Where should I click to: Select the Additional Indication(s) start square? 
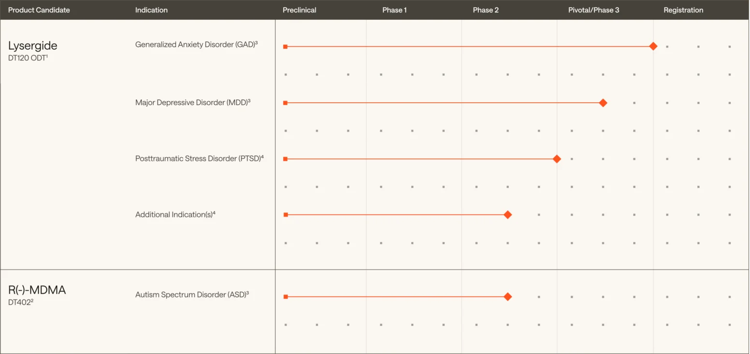(x=286, y=215)
